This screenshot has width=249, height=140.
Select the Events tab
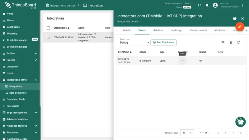(x=142, y=30)
